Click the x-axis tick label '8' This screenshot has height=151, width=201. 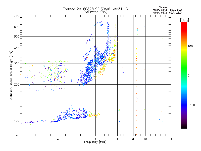click(133, 139)
